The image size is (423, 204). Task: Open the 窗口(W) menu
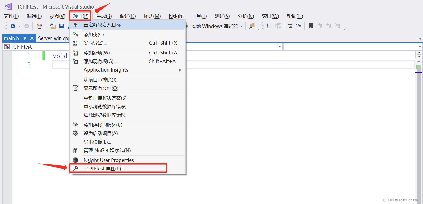[x=271, y=16]
